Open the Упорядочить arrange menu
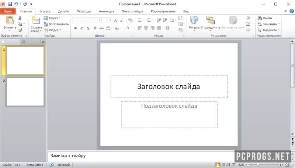 pos(210,23)
